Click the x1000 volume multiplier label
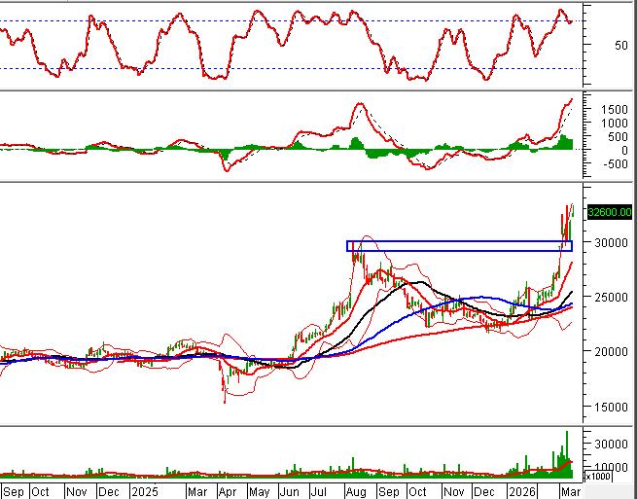 (595, 477)
